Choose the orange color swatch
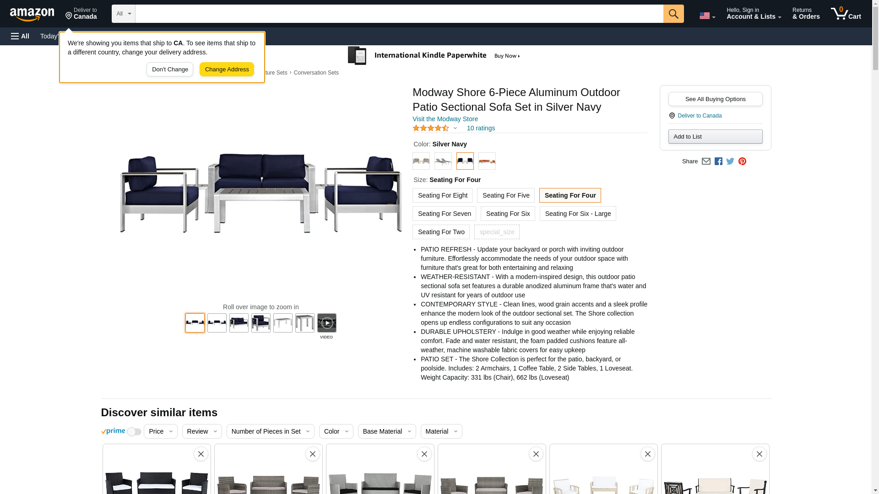Viewport: 879px width, 494px height. [x=487, y=161]
